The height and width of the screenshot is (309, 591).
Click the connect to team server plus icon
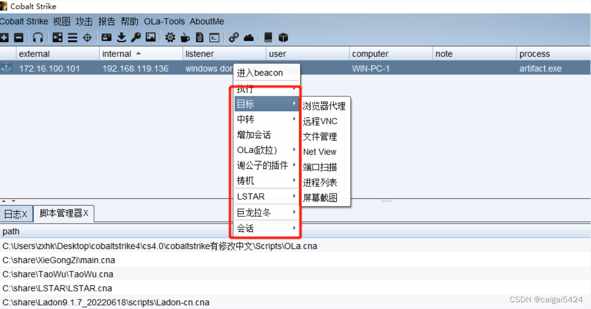click(x=4, y=37)
